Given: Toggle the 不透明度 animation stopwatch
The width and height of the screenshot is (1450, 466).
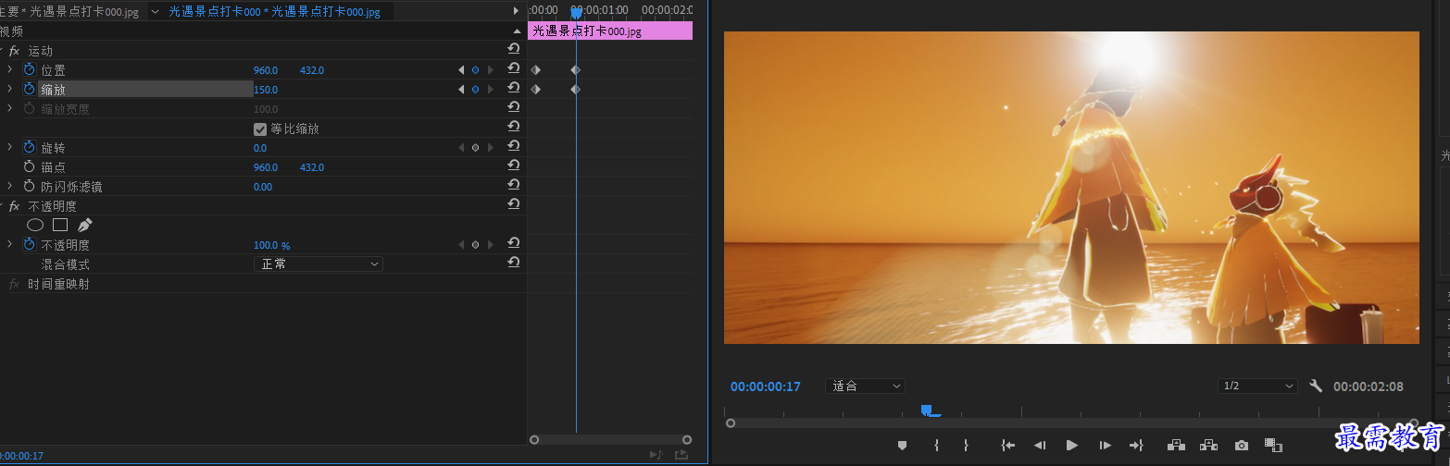Looking at the screenshot, I should tap(29, 245).
